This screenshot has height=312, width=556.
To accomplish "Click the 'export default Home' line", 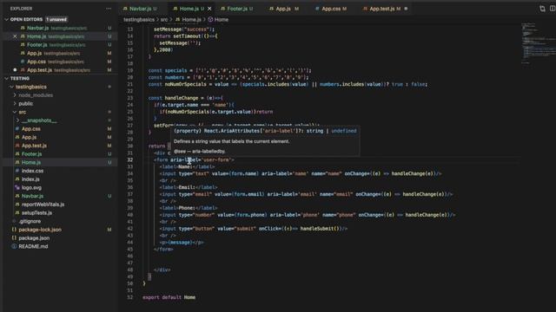I will pyautogui.click(x=169, y=297).
